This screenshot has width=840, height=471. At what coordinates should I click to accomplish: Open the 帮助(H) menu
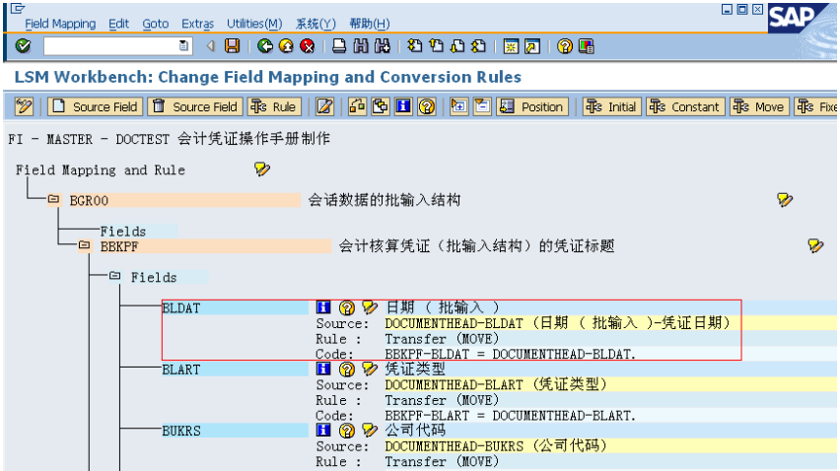click(x=369, y=24)
